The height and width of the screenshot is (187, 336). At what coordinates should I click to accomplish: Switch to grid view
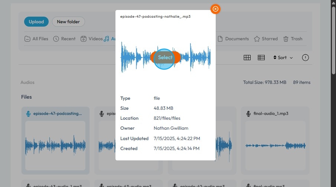[247, 58]
